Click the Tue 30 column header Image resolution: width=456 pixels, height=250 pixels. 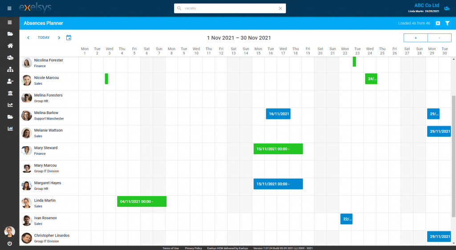click(x=445, y=51)
